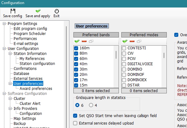Click the User preferences heading label
Viewport: 187px width, 128px height.
click(92, 26)
